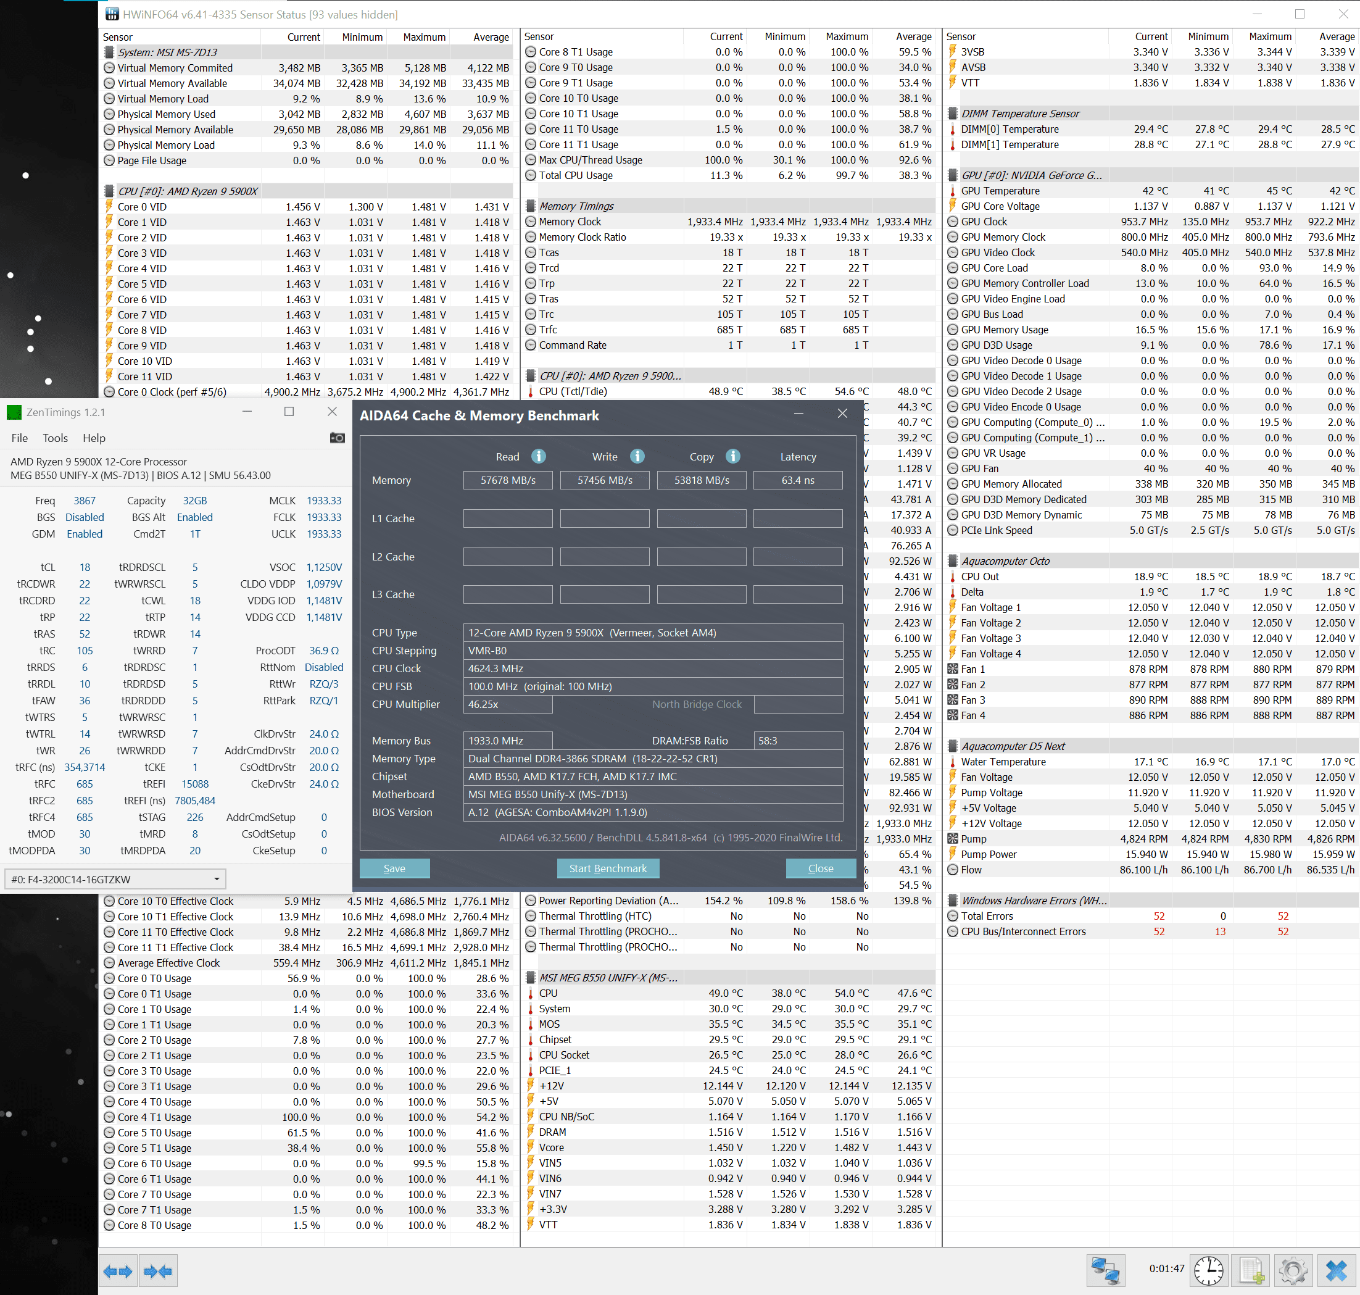Click the Fan 1 fan icon in Octo
Image resolution: width=1360 pixels, height=1295 pixels.
click(953, 669)
